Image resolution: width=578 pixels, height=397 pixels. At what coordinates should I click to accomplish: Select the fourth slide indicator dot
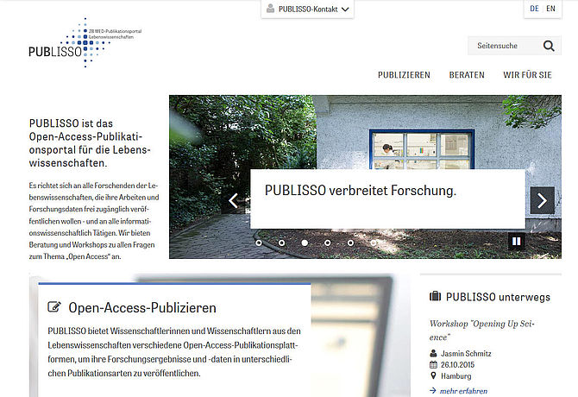pos(327,243)
